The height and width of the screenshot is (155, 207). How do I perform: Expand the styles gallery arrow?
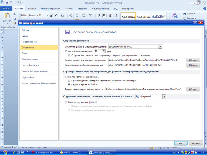[x=168, y=19]
